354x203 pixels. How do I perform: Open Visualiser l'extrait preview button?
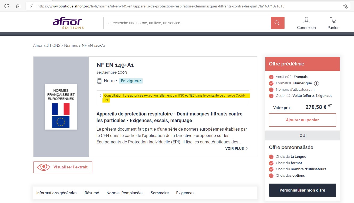[63, 167]
